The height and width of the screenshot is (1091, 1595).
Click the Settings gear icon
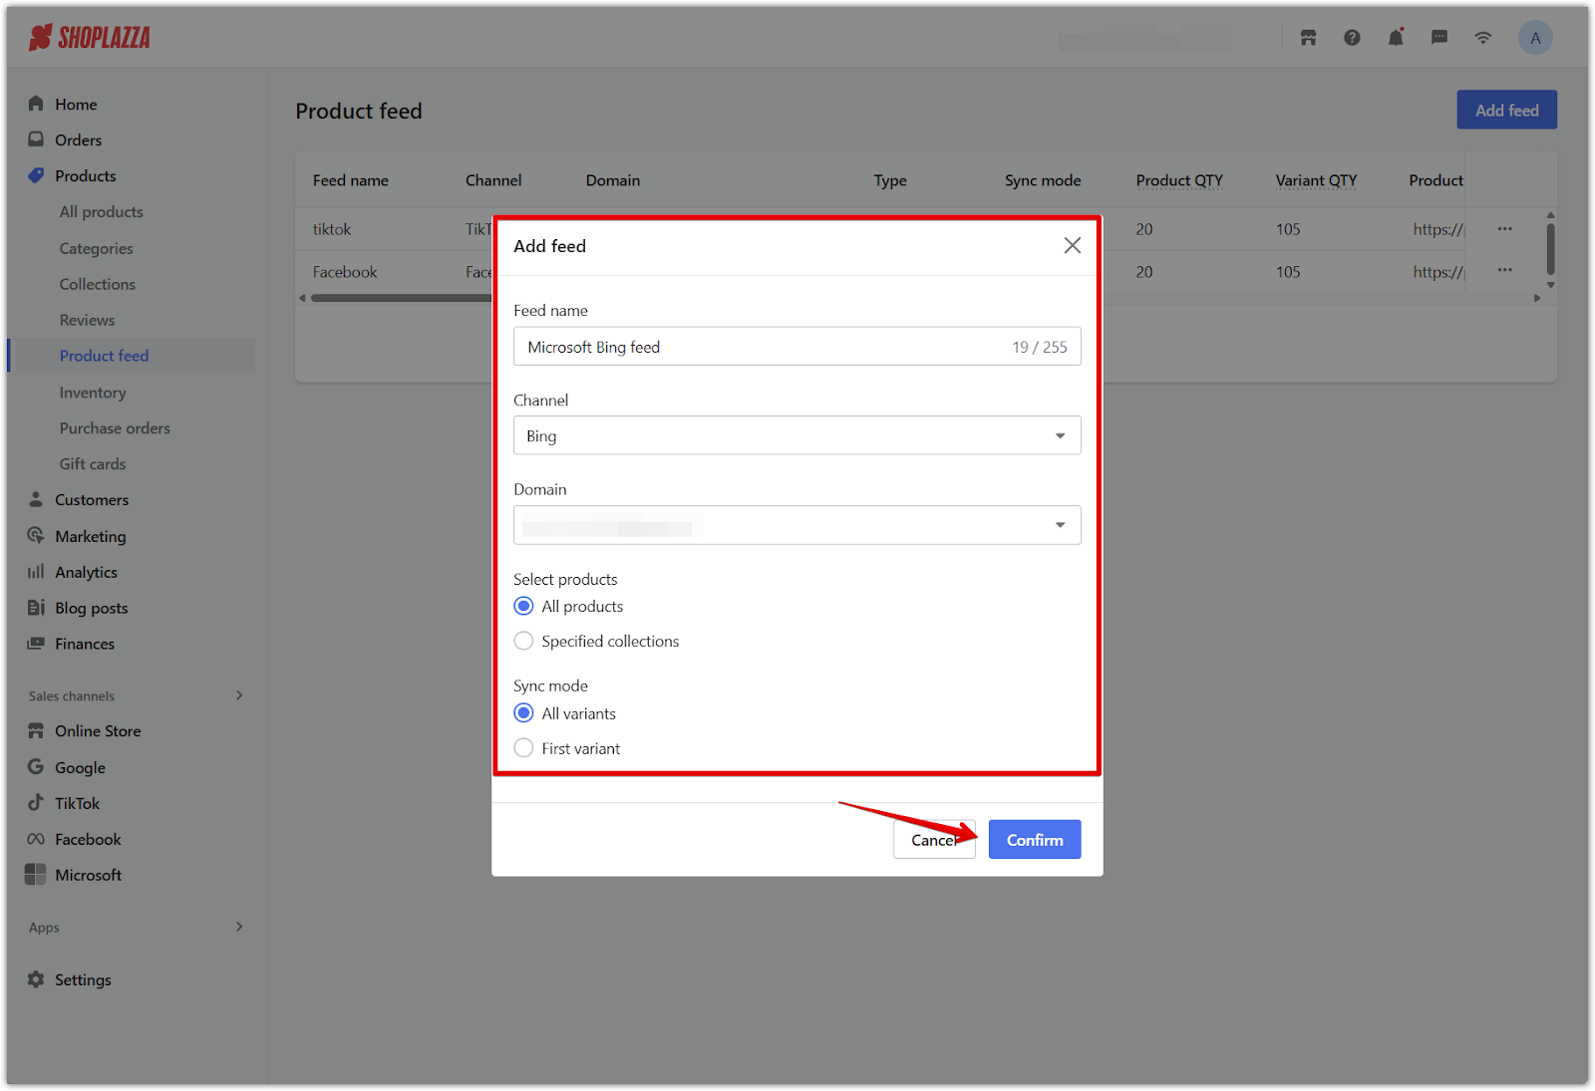tap(36, 979)
